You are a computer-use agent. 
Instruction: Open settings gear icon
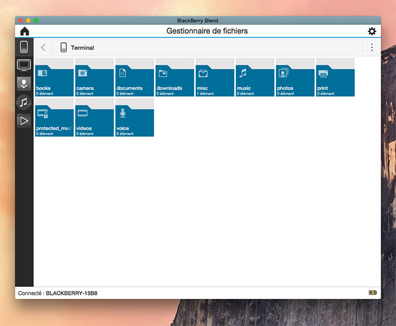[x=372, y=31]
